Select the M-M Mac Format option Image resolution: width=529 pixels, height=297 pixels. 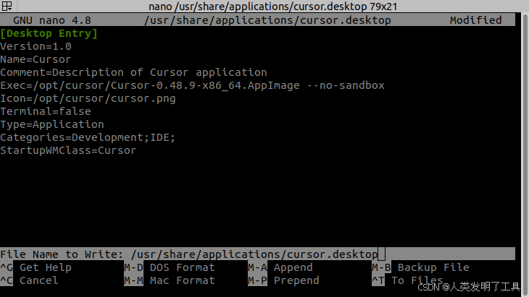pyautogui.click(x=170, y=280)
